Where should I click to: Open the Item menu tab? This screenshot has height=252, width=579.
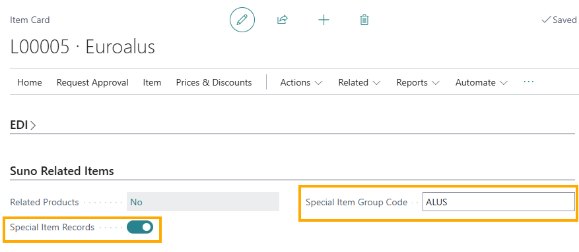[x=152, y=83]
